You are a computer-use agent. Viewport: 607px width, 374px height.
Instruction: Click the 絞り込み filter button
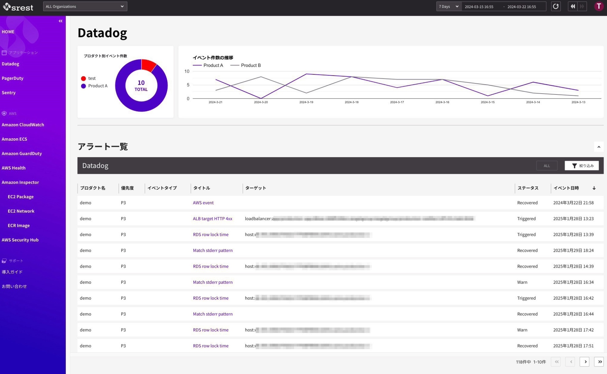[582, 166]
